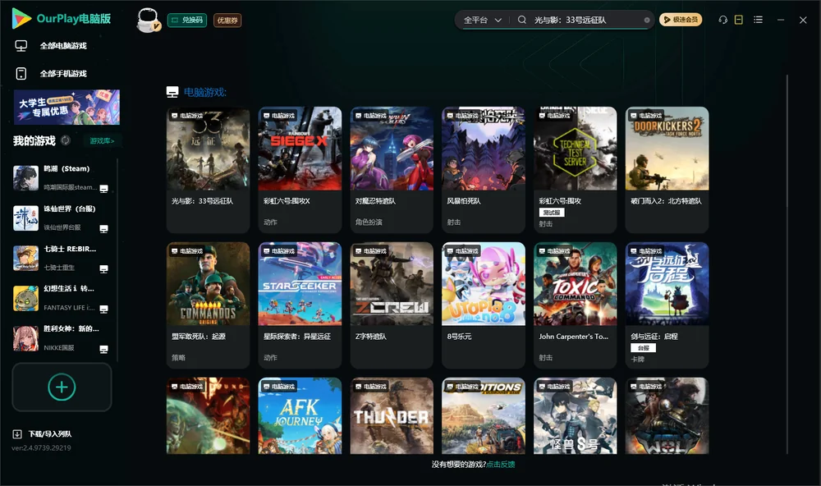Clear the search text with the round x
Viewport: 821px width, 486px height.
[647, 21]
